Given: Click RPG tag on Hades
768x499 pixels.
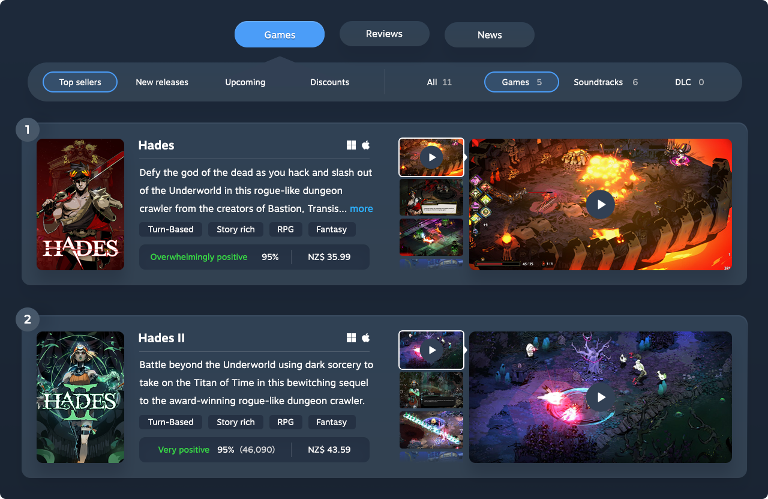Looking at the screenshot, I should pos(286,229).
